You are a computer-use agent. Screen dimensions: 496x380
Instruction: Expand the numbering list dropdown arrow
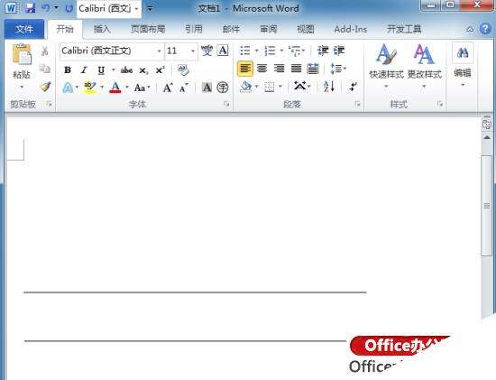(281, 51)
